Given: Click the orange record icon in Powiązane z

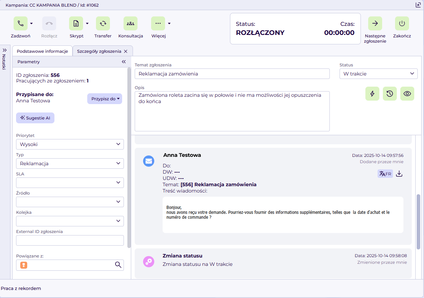Looking at the screenshot, I should [x=24, y=265].
